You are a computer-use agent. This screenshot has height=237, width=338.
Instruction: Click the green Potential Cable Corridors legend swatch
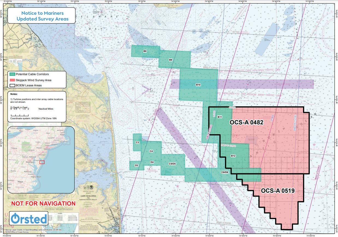click(12, 74)
